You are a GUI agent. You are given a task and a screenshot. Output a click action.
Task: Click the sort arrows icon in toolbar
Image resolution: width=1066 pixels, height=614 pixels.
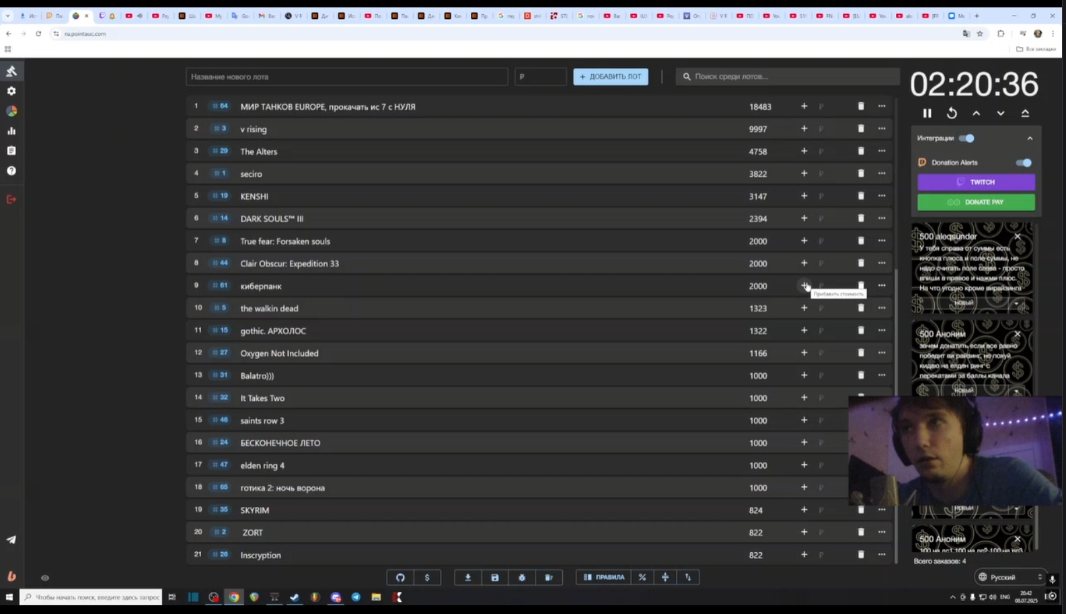pos(688,577)
